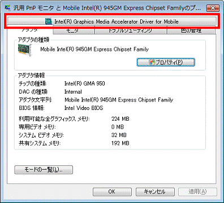Open the モードの一覧(L)... list
224x203 pixels.
pos(44,170)
